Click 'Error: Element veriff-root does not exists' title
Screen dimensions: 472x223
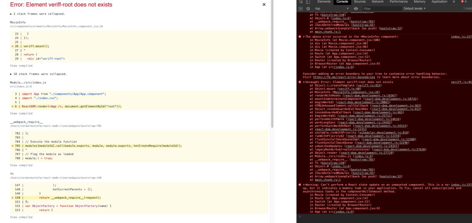point(61,5)
